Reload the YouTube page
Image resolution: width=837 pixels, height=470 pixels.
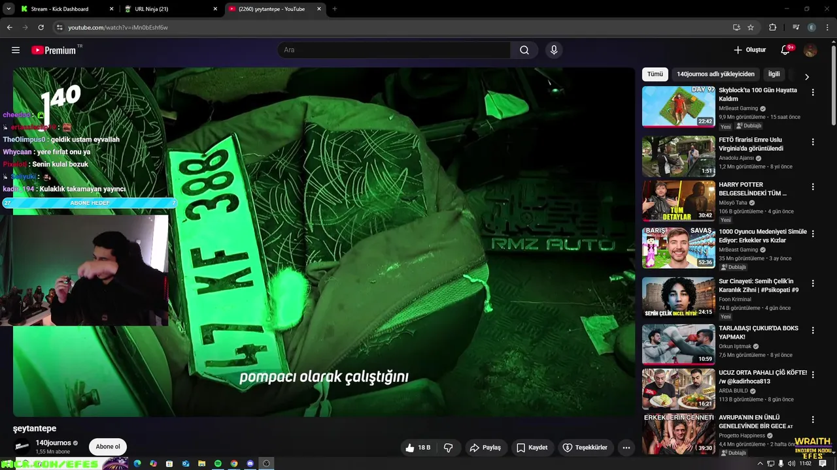click(x=41, y=27)
